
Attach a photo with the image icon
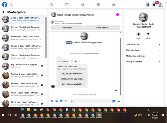pyautogui.click(x=56, y=101)
